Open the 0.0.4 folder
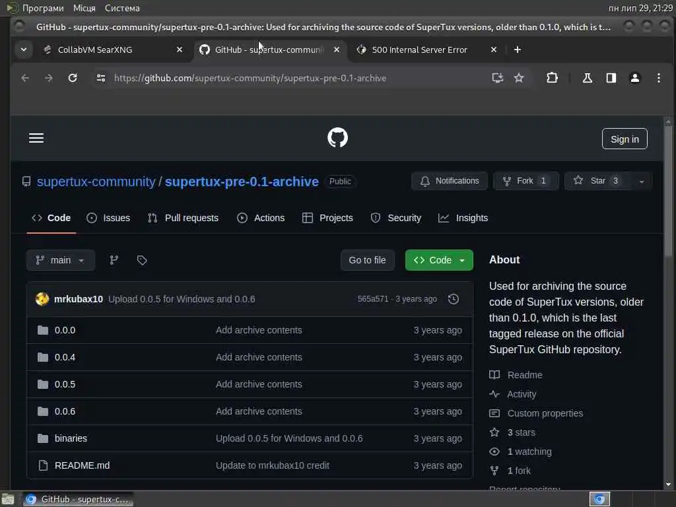 coord(65,357)
